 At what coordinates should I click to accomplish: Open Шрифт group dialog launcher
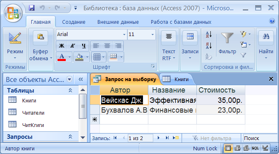tap(153, 66)
